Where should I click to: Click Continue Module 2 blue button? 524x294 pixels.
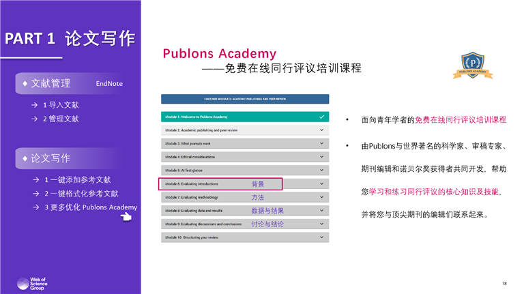245,99
